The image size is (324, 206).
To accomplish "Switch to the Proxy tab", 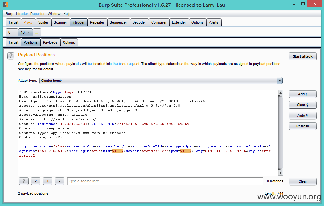I will coord(28,22).
